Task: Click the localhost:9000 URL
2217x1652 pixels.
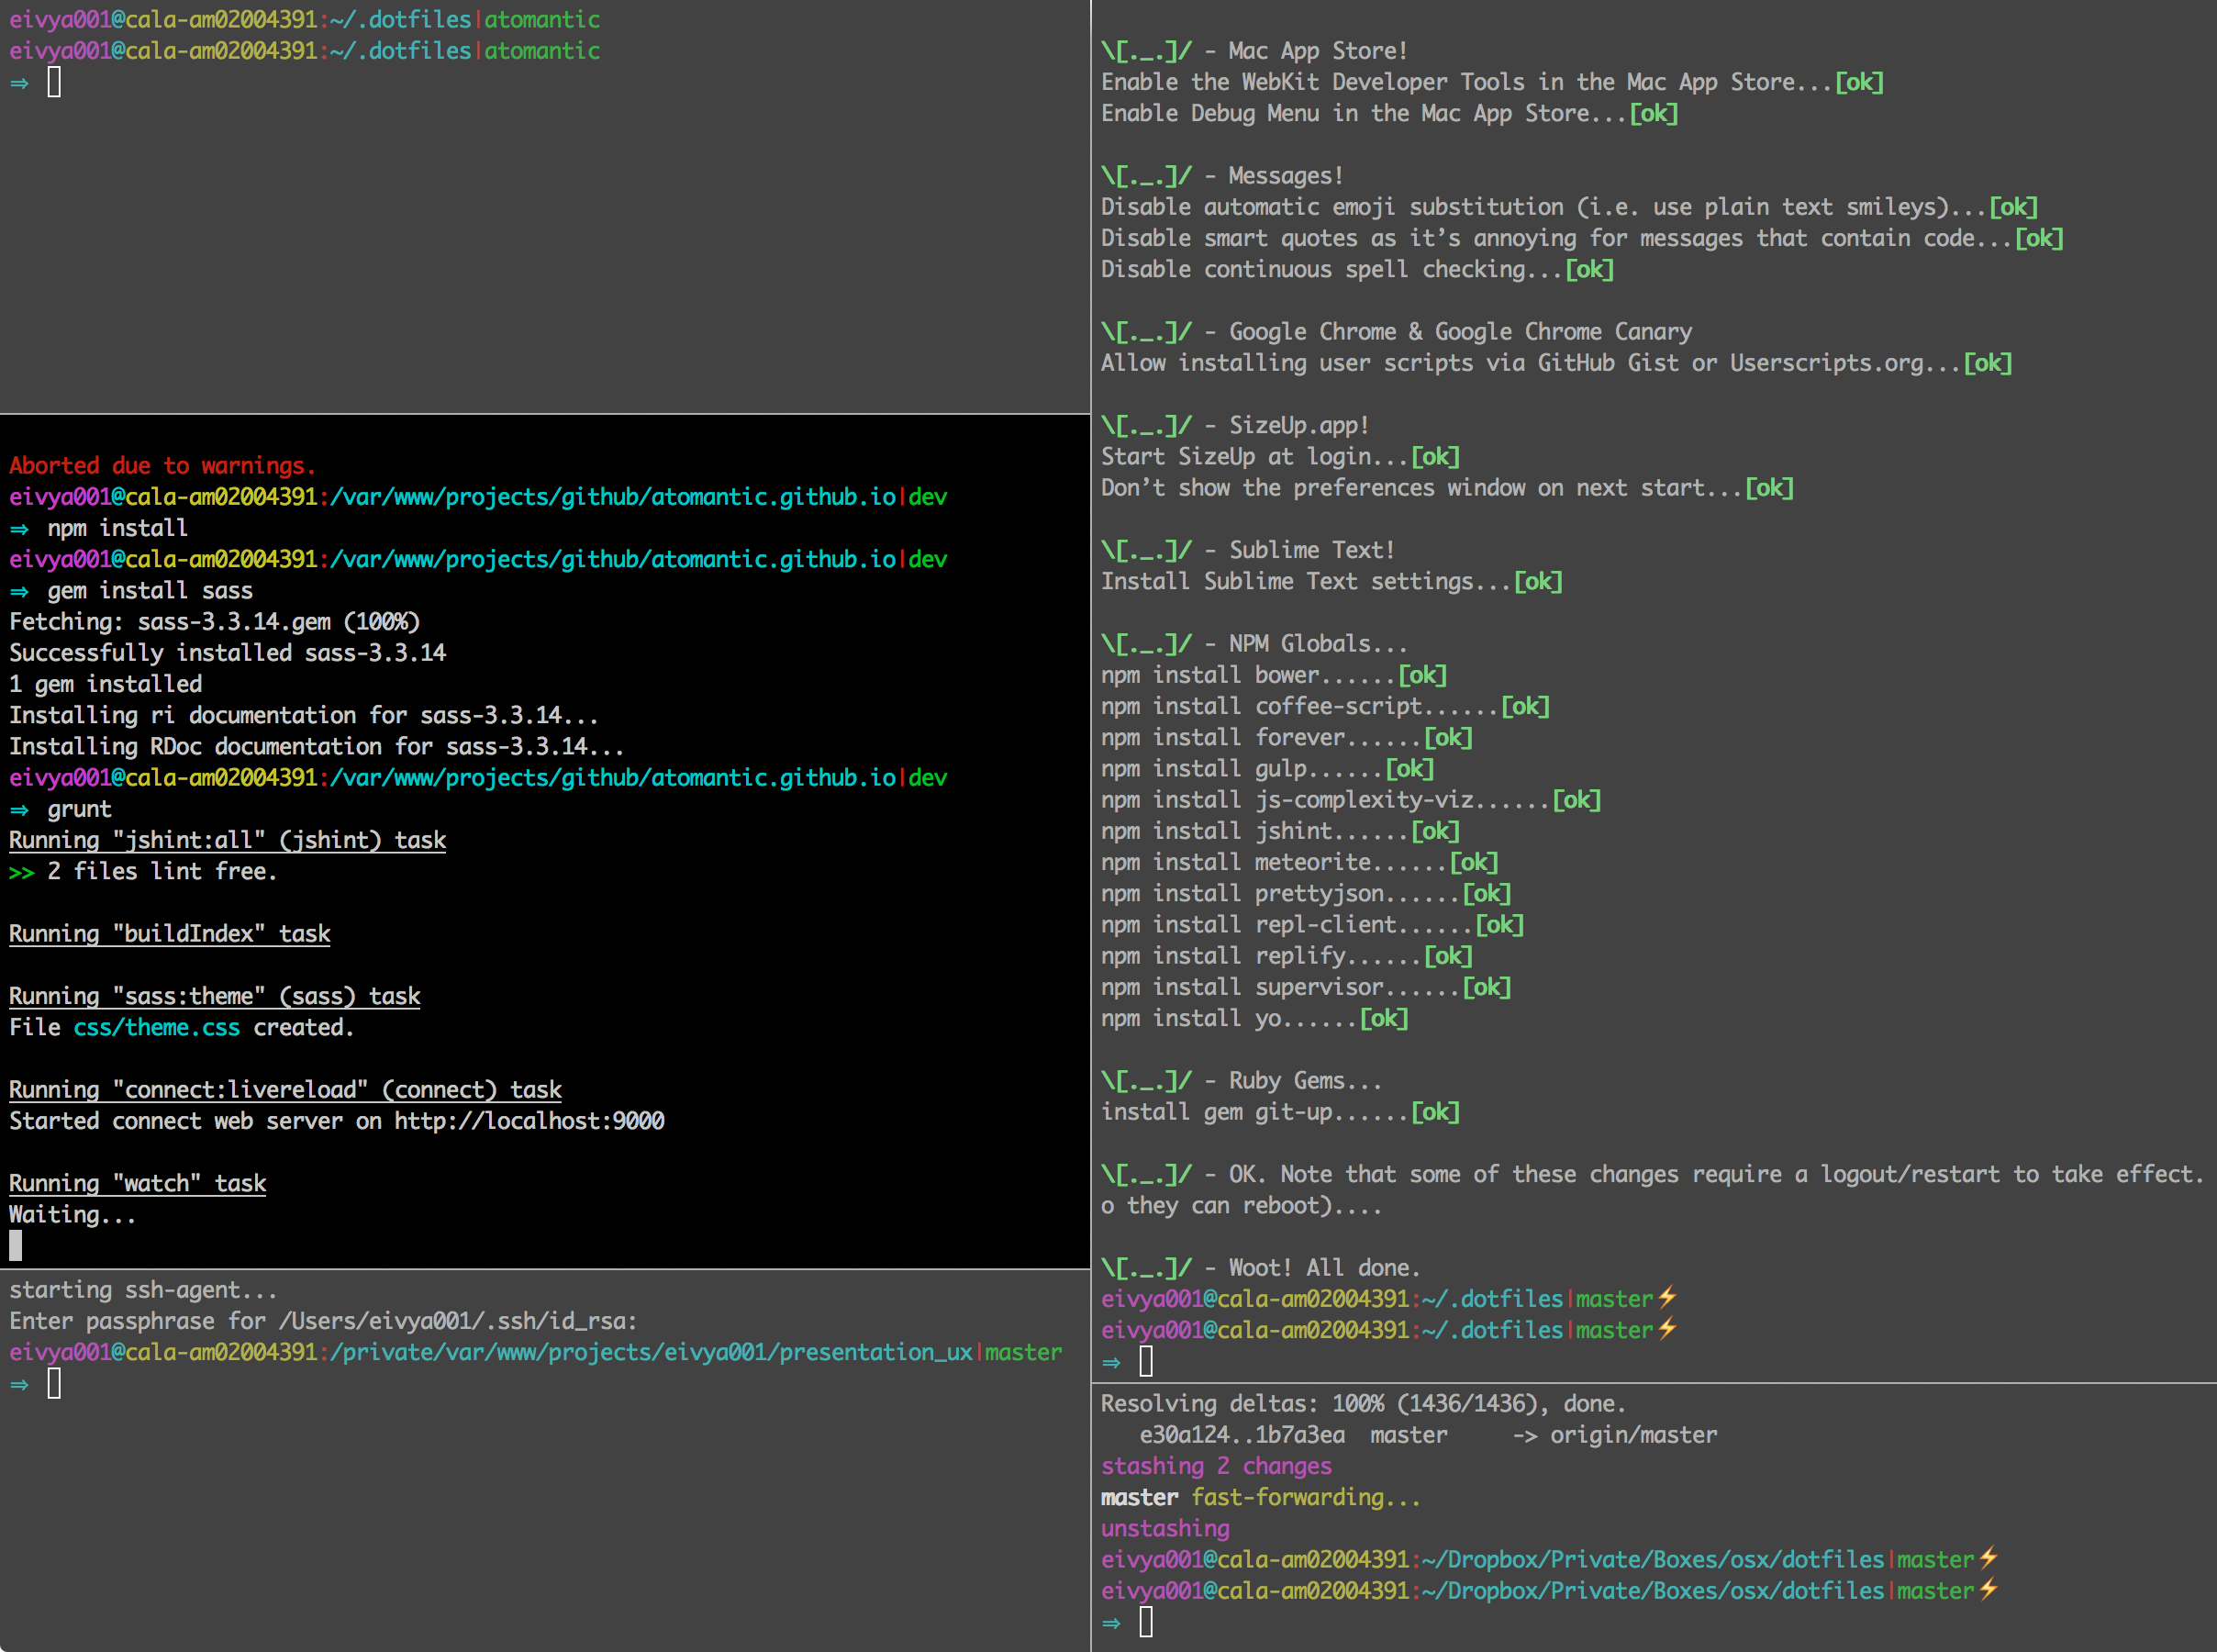Action: [529, 1121]
